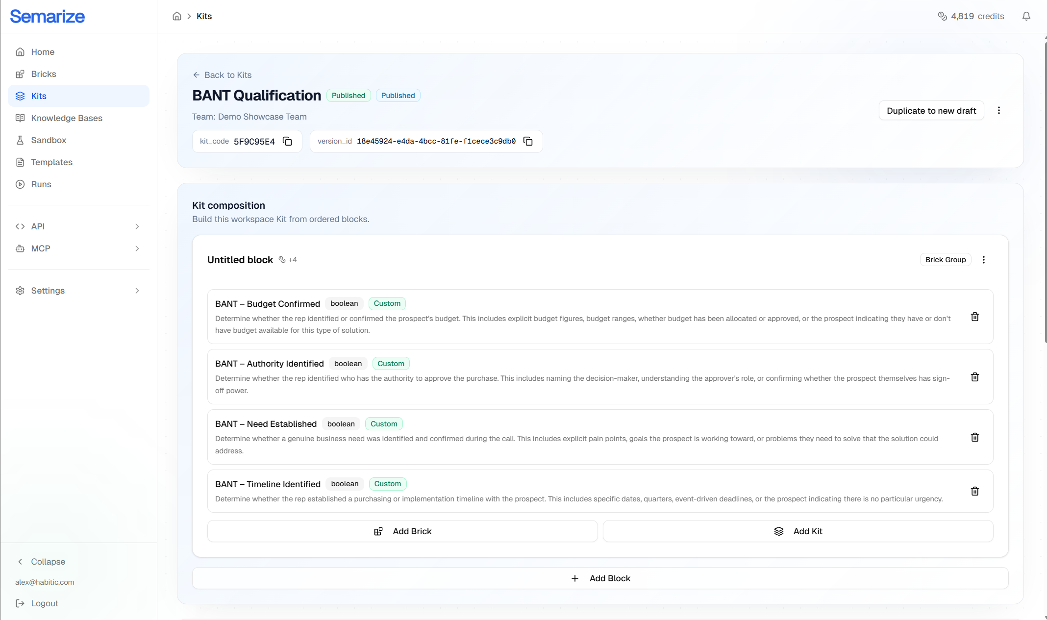
Task: Select the Bricks sidebar icon
Action: pos(20,74)
